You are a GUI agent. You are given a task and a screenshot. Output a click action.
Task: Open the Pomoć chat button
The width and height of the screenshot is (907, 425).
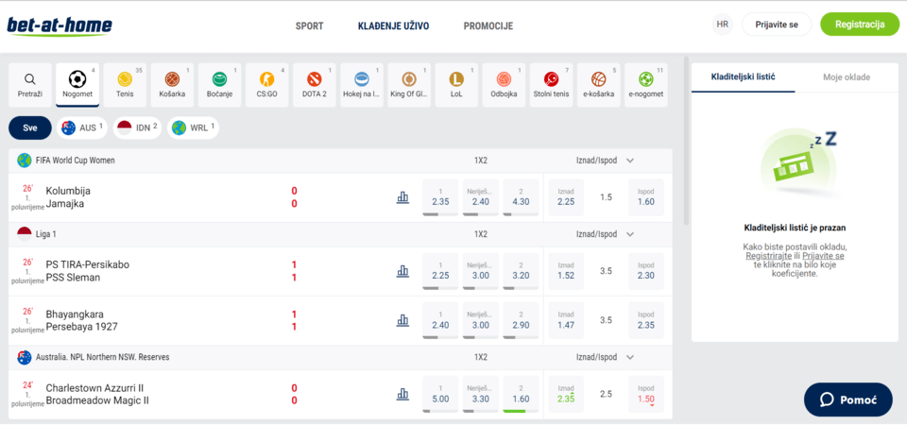(848, 399)
